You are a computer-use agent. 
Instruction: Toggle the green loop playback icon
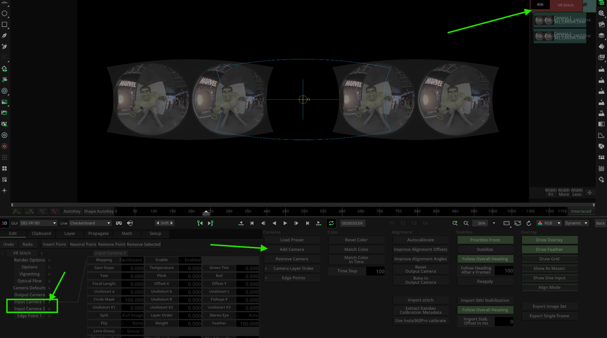[x=331, y=223]
